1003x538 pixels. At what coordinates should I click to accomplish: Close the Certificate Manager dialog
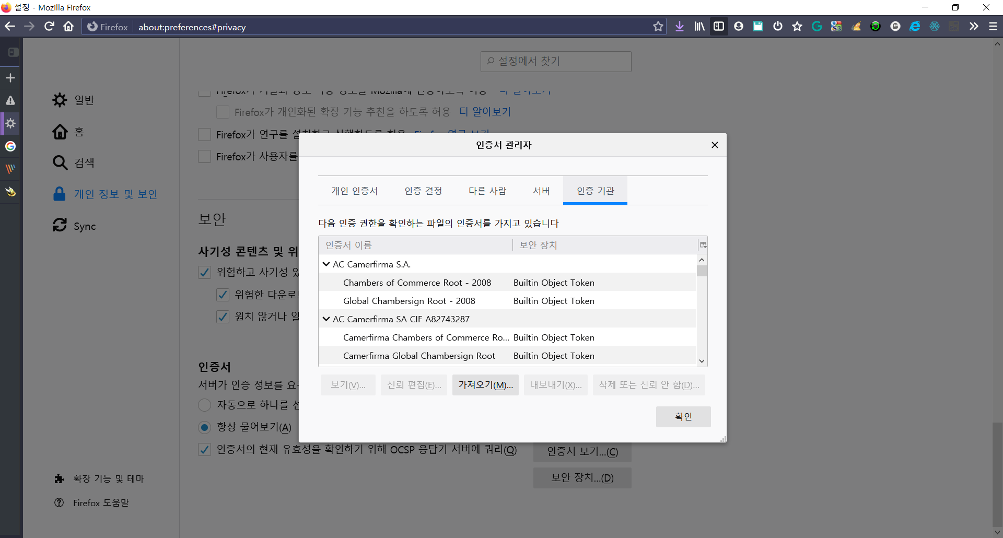point(715,145)
